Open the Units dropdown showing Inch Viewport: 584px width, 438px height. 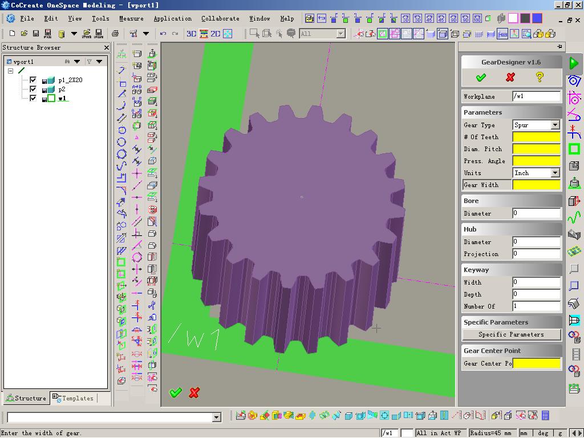[555, 173]
